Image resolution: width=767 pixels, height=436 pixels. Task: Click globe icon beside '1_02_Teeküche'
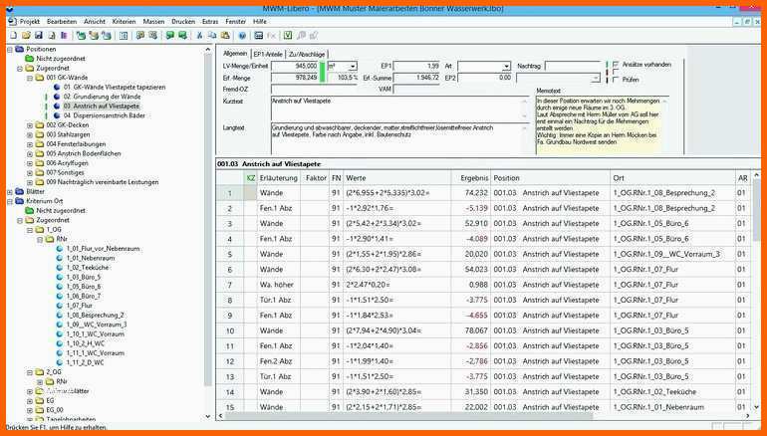click(60, 268)
